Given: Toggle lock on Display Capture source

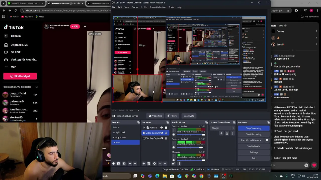Looking at the screenshot, I should pyautogui.click(x=166, y=138).
